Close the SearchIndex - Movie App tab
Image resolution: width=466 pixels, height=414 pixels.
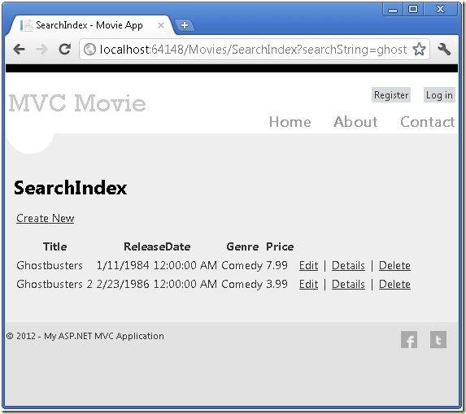coord(161,25)
